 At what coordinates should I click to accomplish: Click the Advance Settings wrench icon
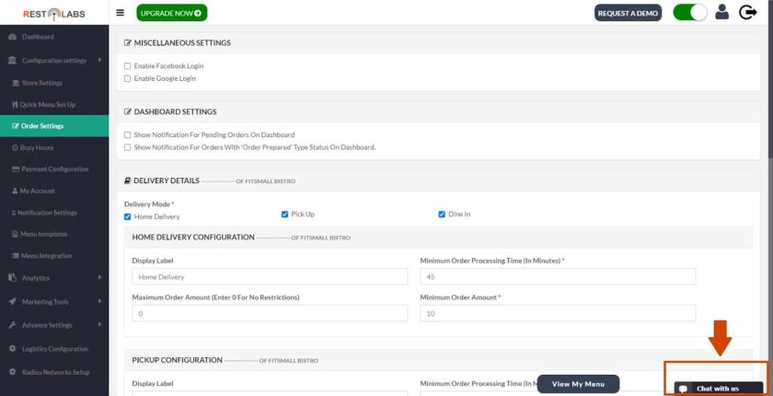point(12,325)
